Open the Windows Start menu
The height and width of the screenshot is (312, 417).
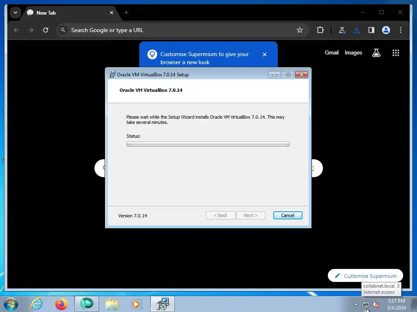tap(11, 304)
